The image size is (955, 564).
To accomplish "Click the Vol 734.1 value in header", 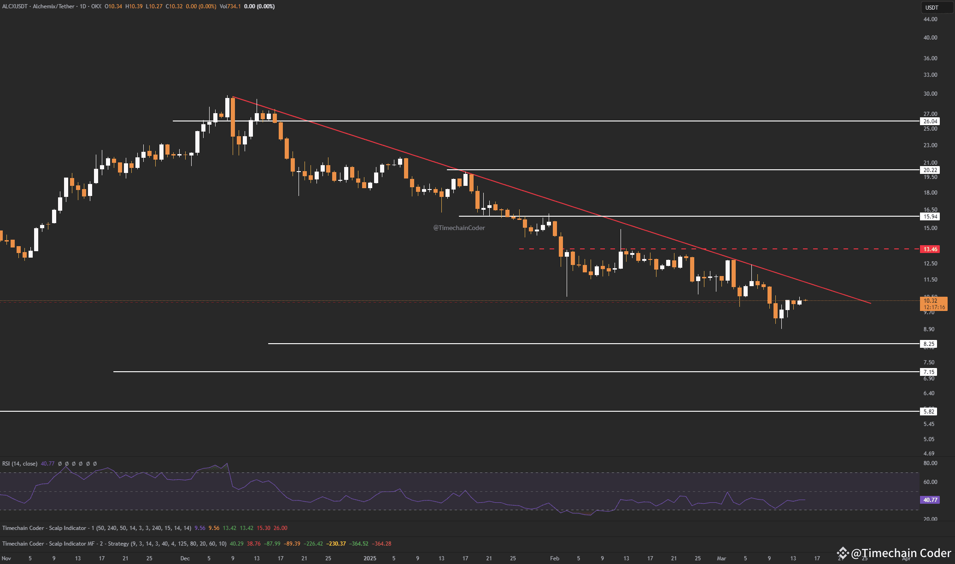I will (230, 6).
